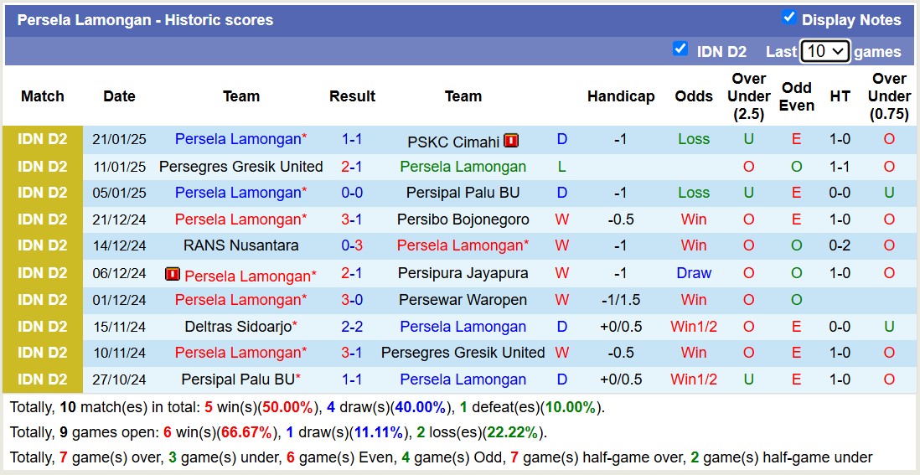Click the Persipura Jayapura team name
This screenshot has width=920, height=475.
pos(463,273)
